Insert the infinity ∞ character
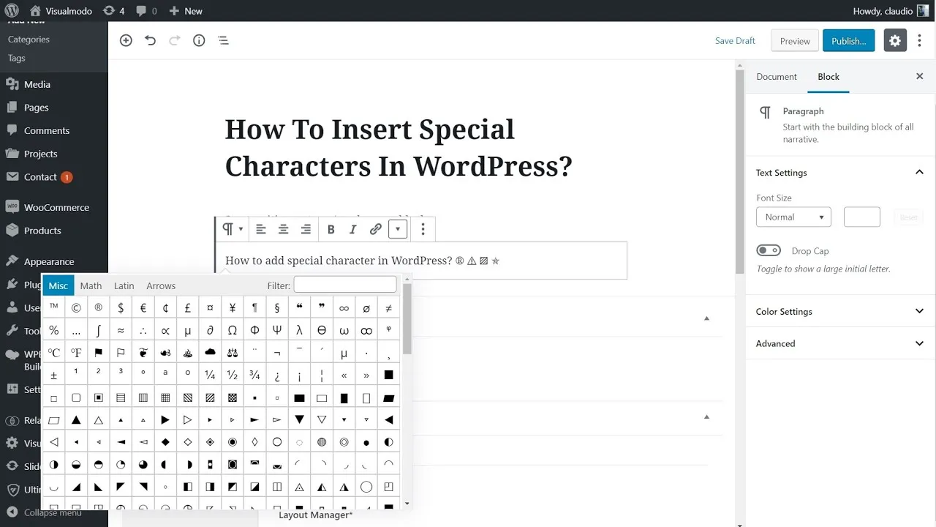 (344, 308)
